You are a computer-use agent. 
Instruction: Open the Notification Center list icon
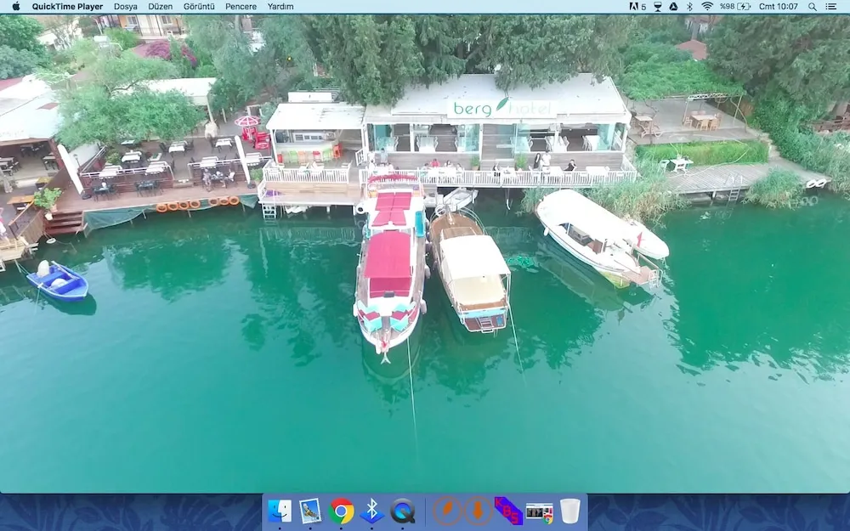[x=835, y=7]
